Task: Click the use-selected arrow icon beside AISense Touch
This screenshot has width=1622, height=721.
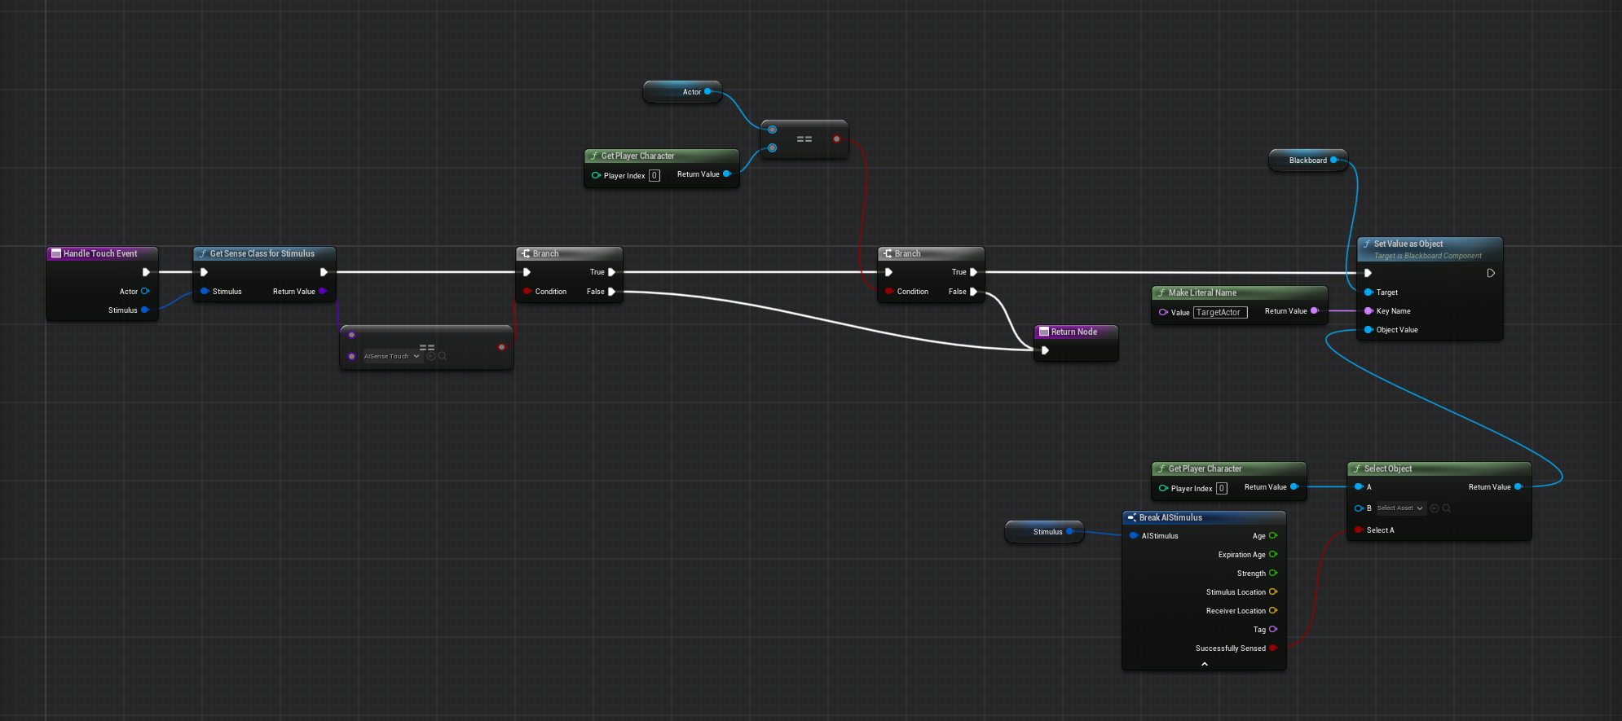Action: (431, 356)
